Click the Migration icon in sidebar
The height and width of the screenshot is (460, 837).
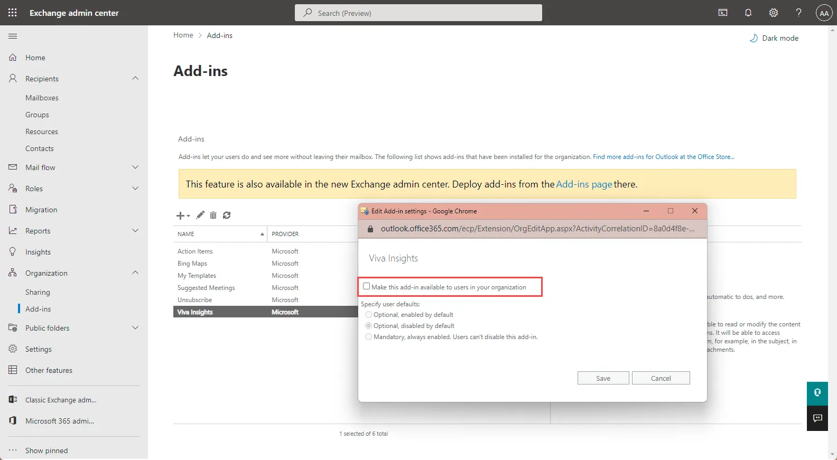pos(13,210)
